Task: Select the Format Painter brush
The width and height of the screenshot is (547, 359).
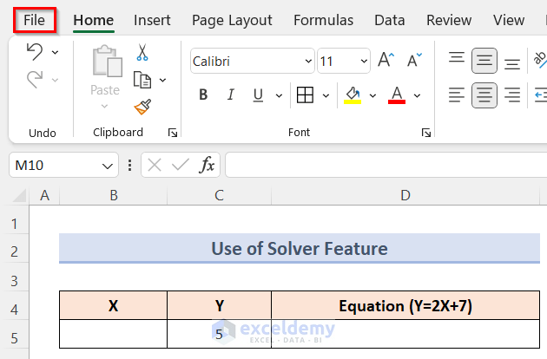Action: (x=142, y=107)
